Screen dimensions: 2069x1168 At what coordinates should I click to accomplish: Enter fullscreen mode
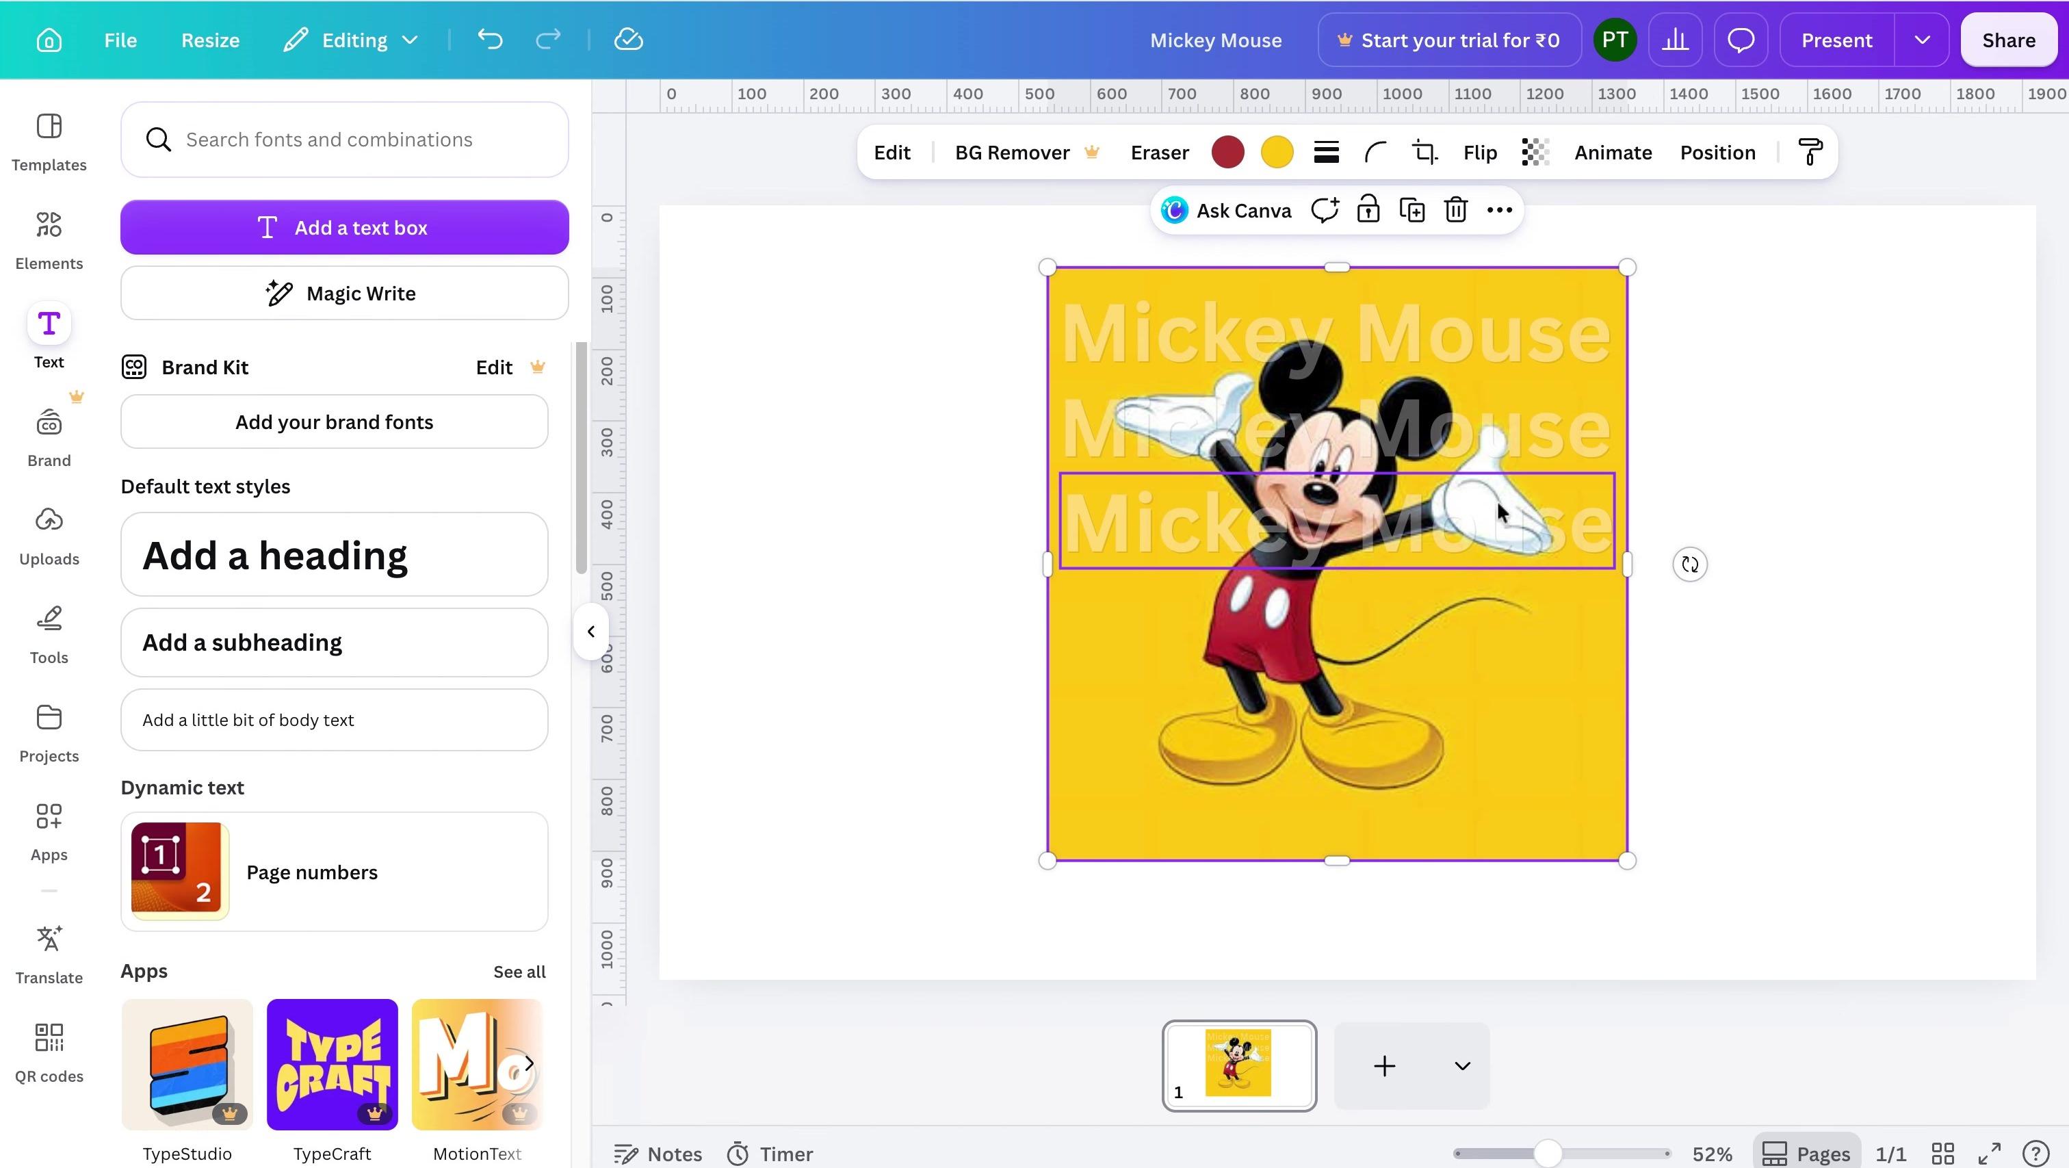(x=1989, y=1154)
